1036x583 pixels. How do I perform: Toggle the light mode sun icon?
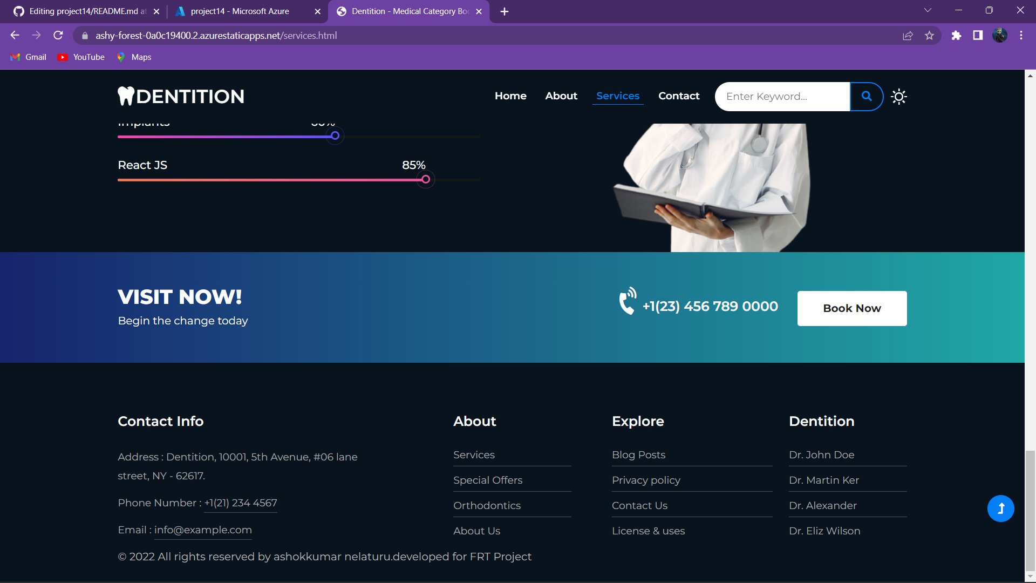[898, 96]
